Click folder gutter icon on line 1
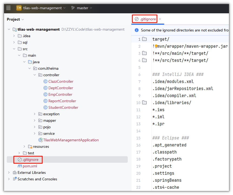The image size is (233, 195). pos(145,39)
